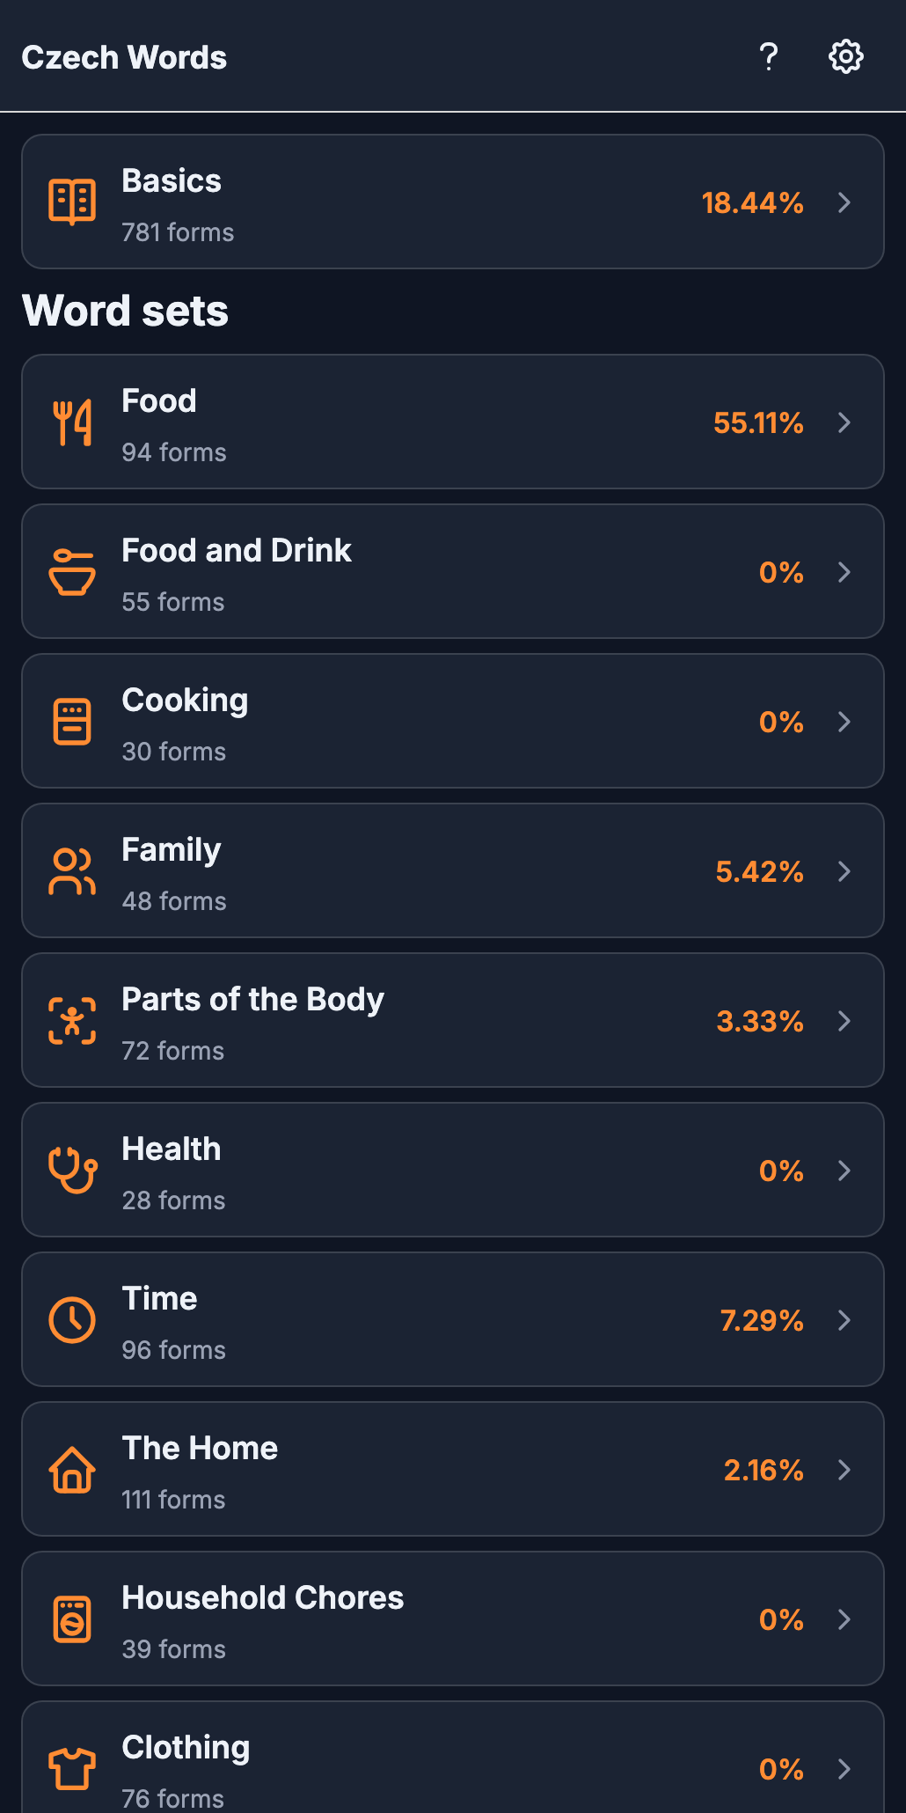
Task: Click the Family people icon
Action: pos(72,871)
